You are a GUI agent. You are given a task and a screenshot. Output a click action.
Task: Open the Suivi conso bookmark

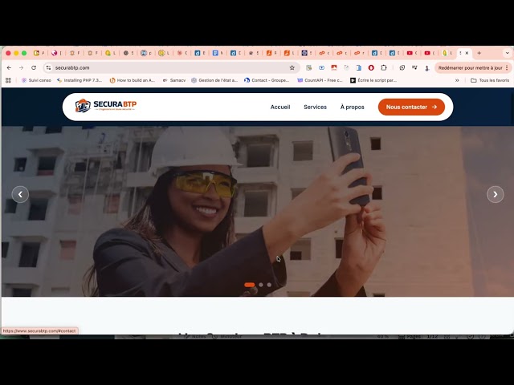coord(36,80)
